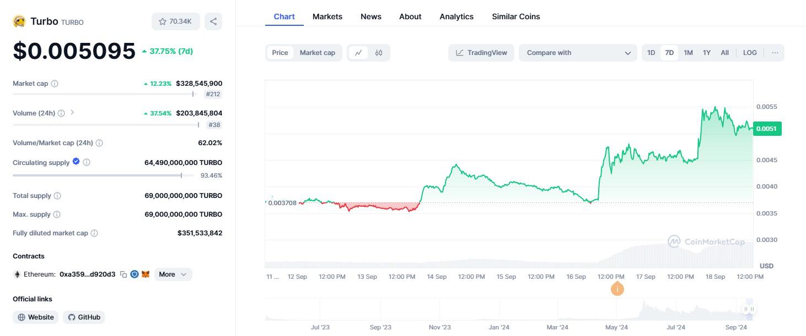Viewport: 806px width, 336px height.
Task: Open Market cap info tooltip icon
Action: point(55,84)
